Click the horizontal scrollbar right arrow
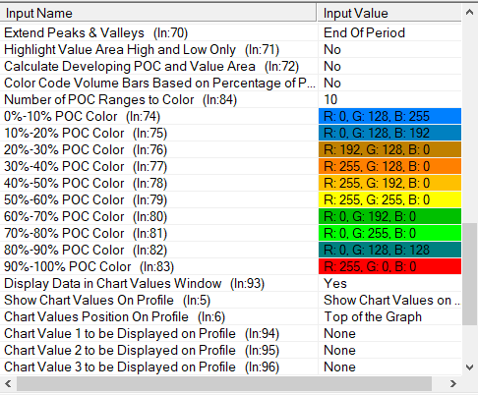Image resolution: width=478 pixels, height=395 pixels. tap(453, 383)
